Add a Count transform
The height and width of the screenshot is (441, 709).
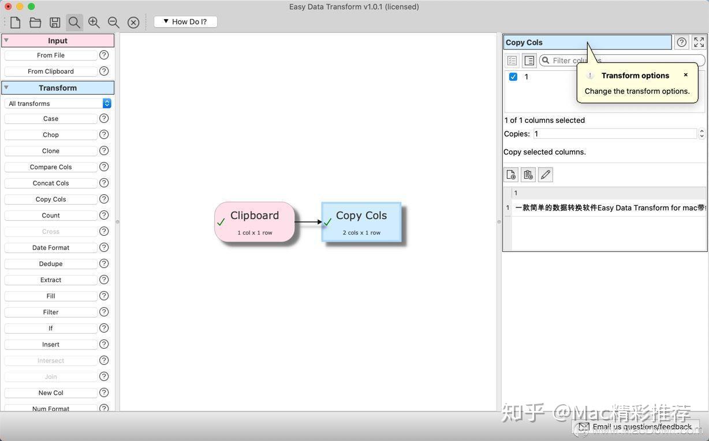point(51,216)
